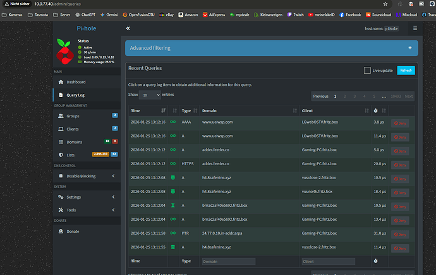This screenshot has height=275, width=436.
Task: Refresh the recent queries
Action: pos(406,71)
